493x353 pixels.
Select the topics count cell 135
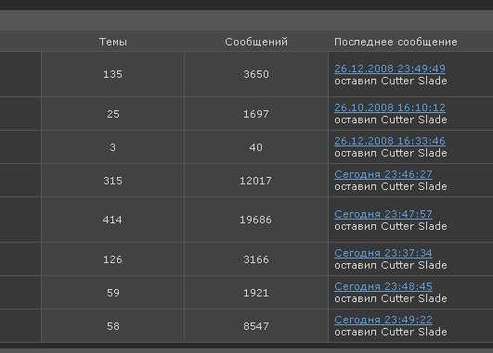coord(112,74)
